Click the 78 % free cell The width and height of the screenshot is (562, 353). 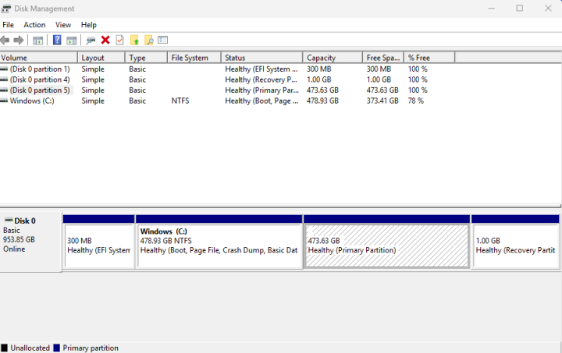click(416, 101)
